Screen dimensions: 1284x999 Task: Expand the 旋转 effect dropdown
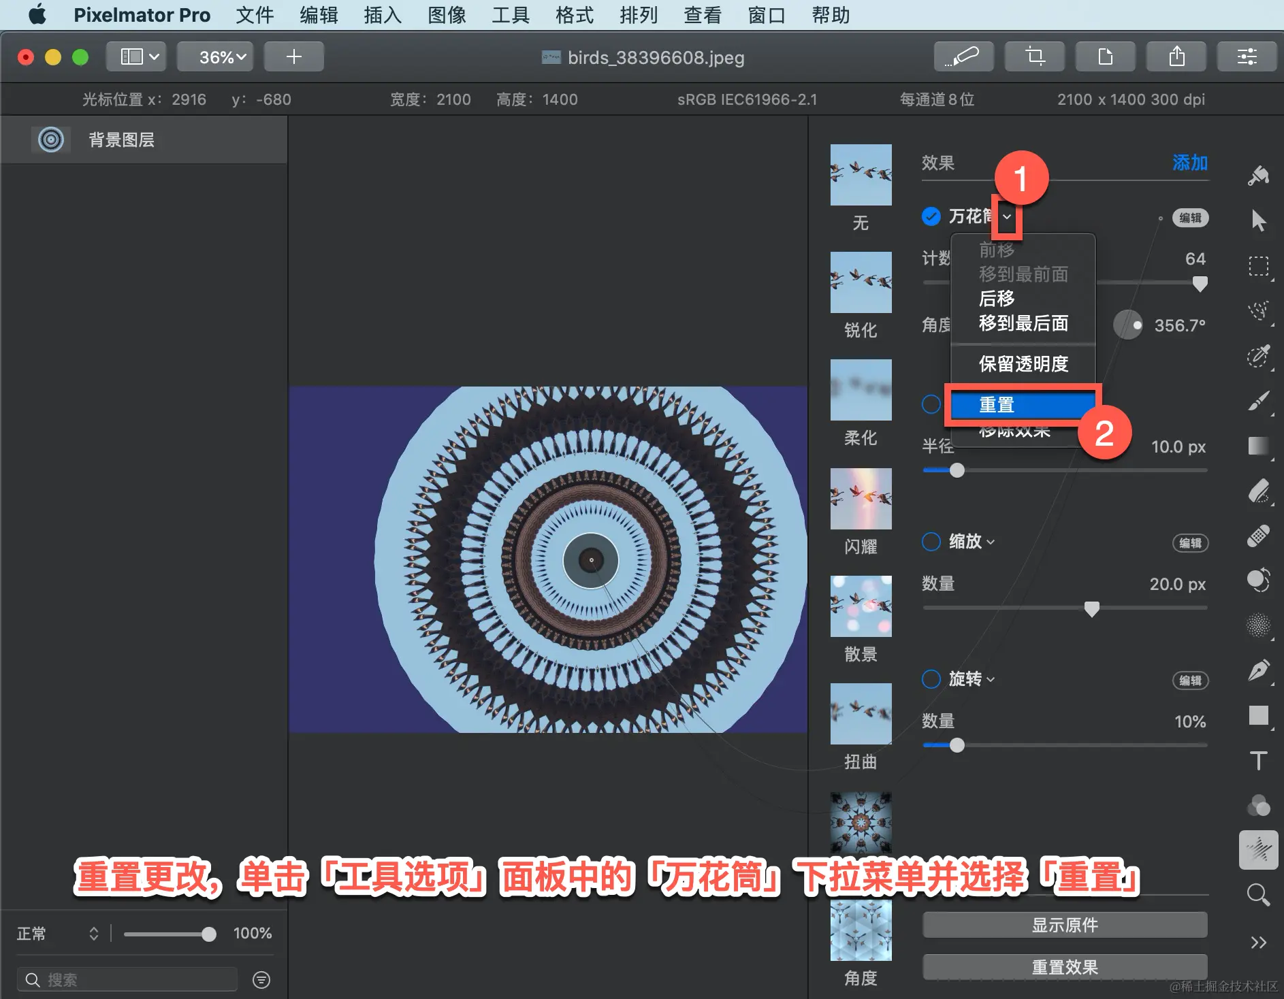[x=991, y=680]
